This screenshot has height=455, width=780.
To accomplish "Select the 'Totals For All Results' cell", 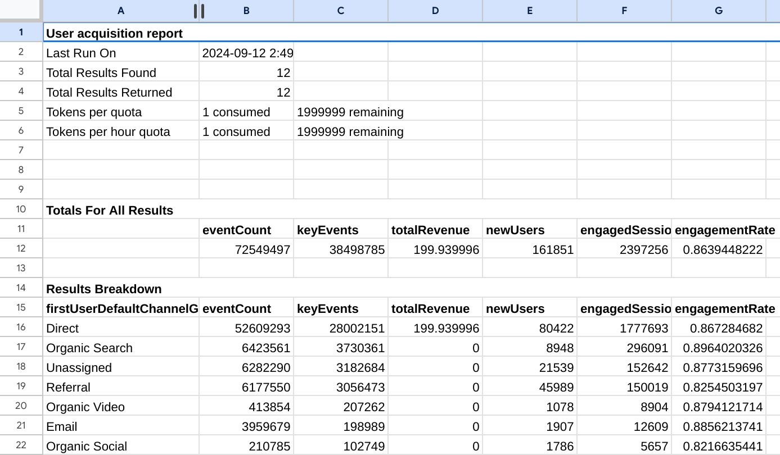I will pos(103,210).
